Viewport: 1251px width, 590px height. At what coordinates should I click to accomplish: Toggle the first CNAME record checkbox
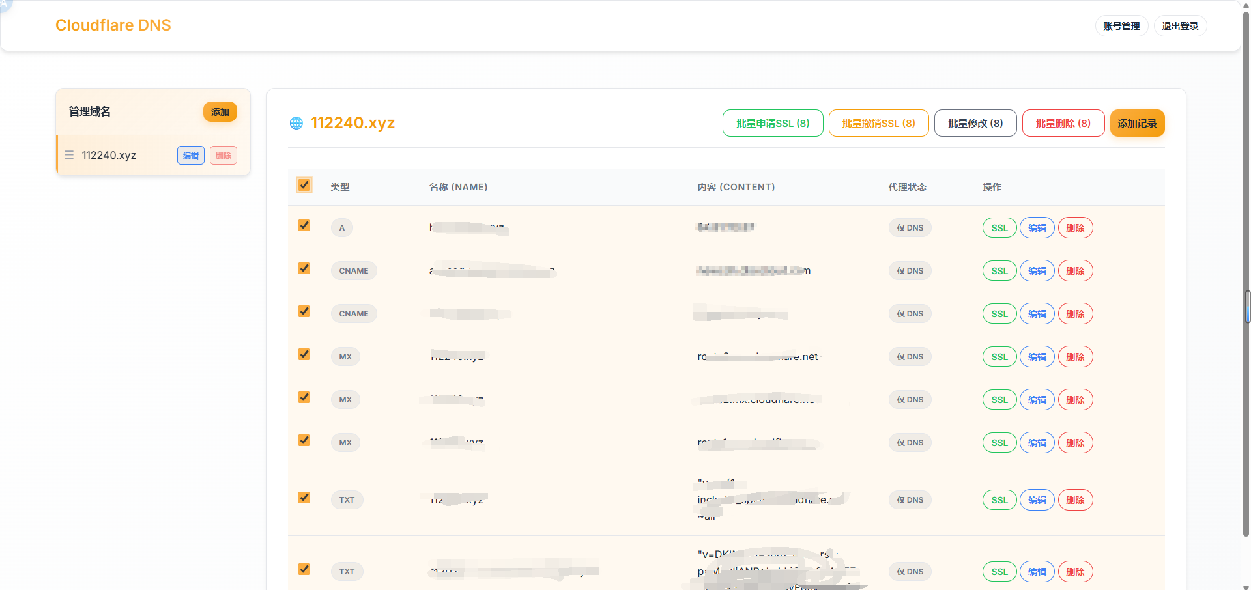(x=304, y=269)
